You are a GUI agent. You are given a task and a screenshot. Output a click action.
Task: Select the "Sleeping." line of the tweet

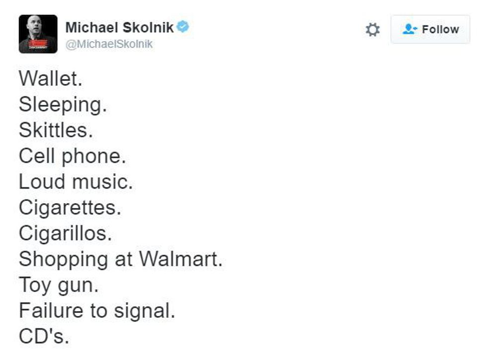63,105
